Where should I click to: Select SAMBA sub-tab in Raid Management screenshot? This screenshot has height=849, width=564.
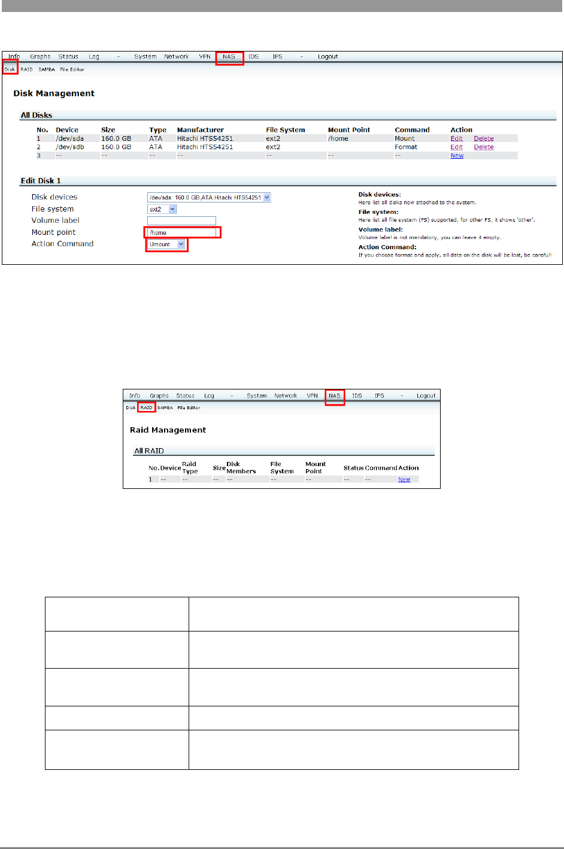[165, 407]
